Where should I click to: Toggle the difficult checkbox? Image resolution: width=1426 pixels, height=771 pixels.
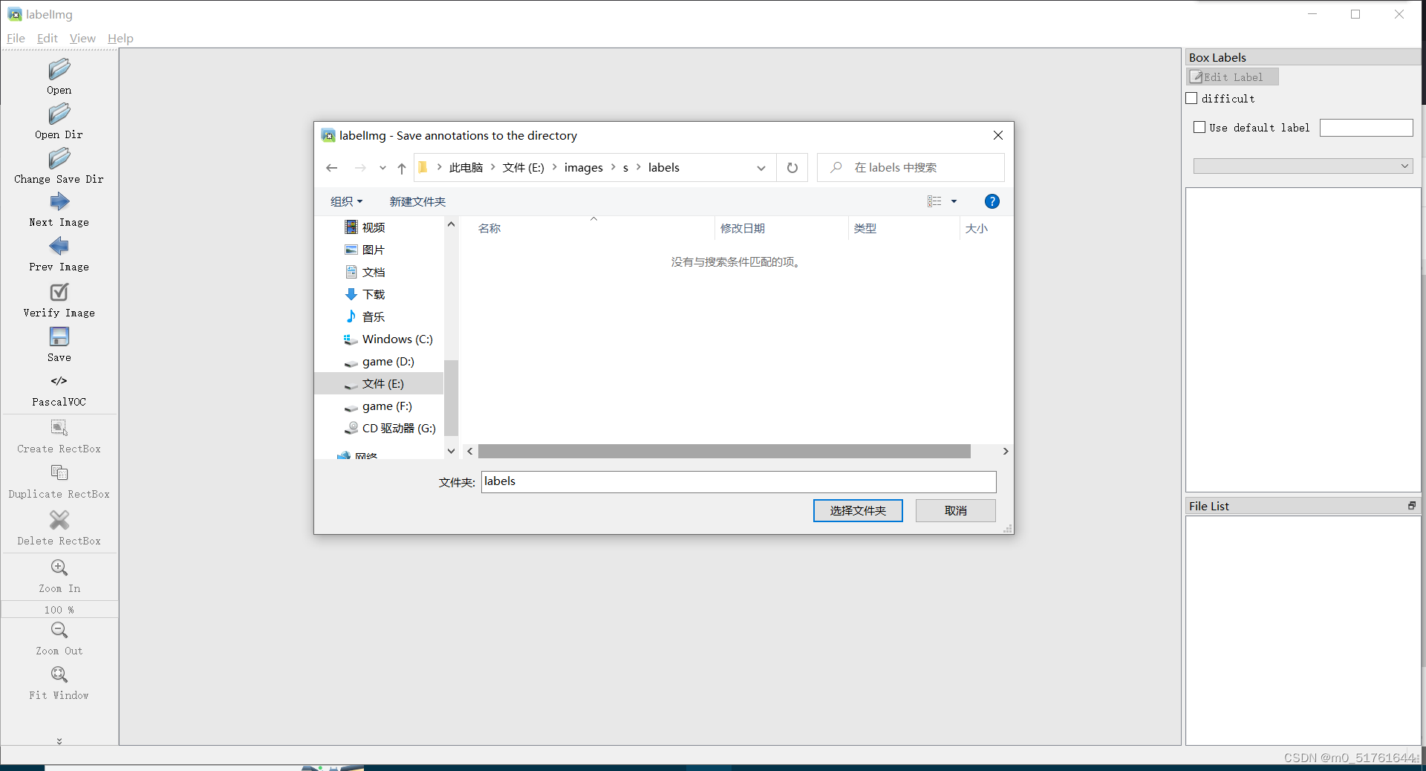tap(1192, 98)
